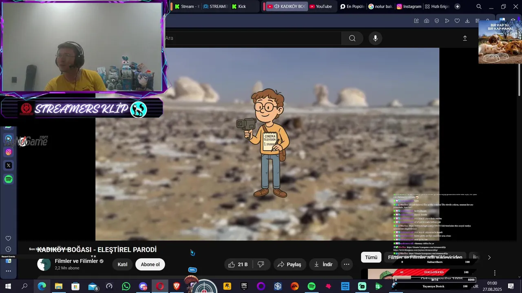
Task: Open the easy setup lines icon
Action: click(x=477, y=21)
